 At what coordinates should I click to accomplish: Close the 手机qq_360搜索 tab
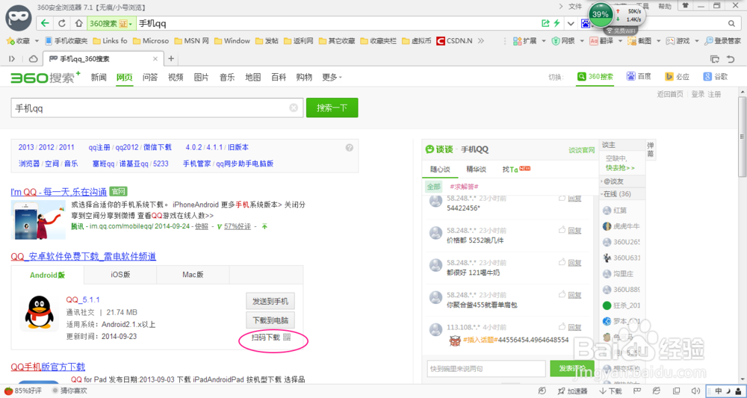coord(155,59)
